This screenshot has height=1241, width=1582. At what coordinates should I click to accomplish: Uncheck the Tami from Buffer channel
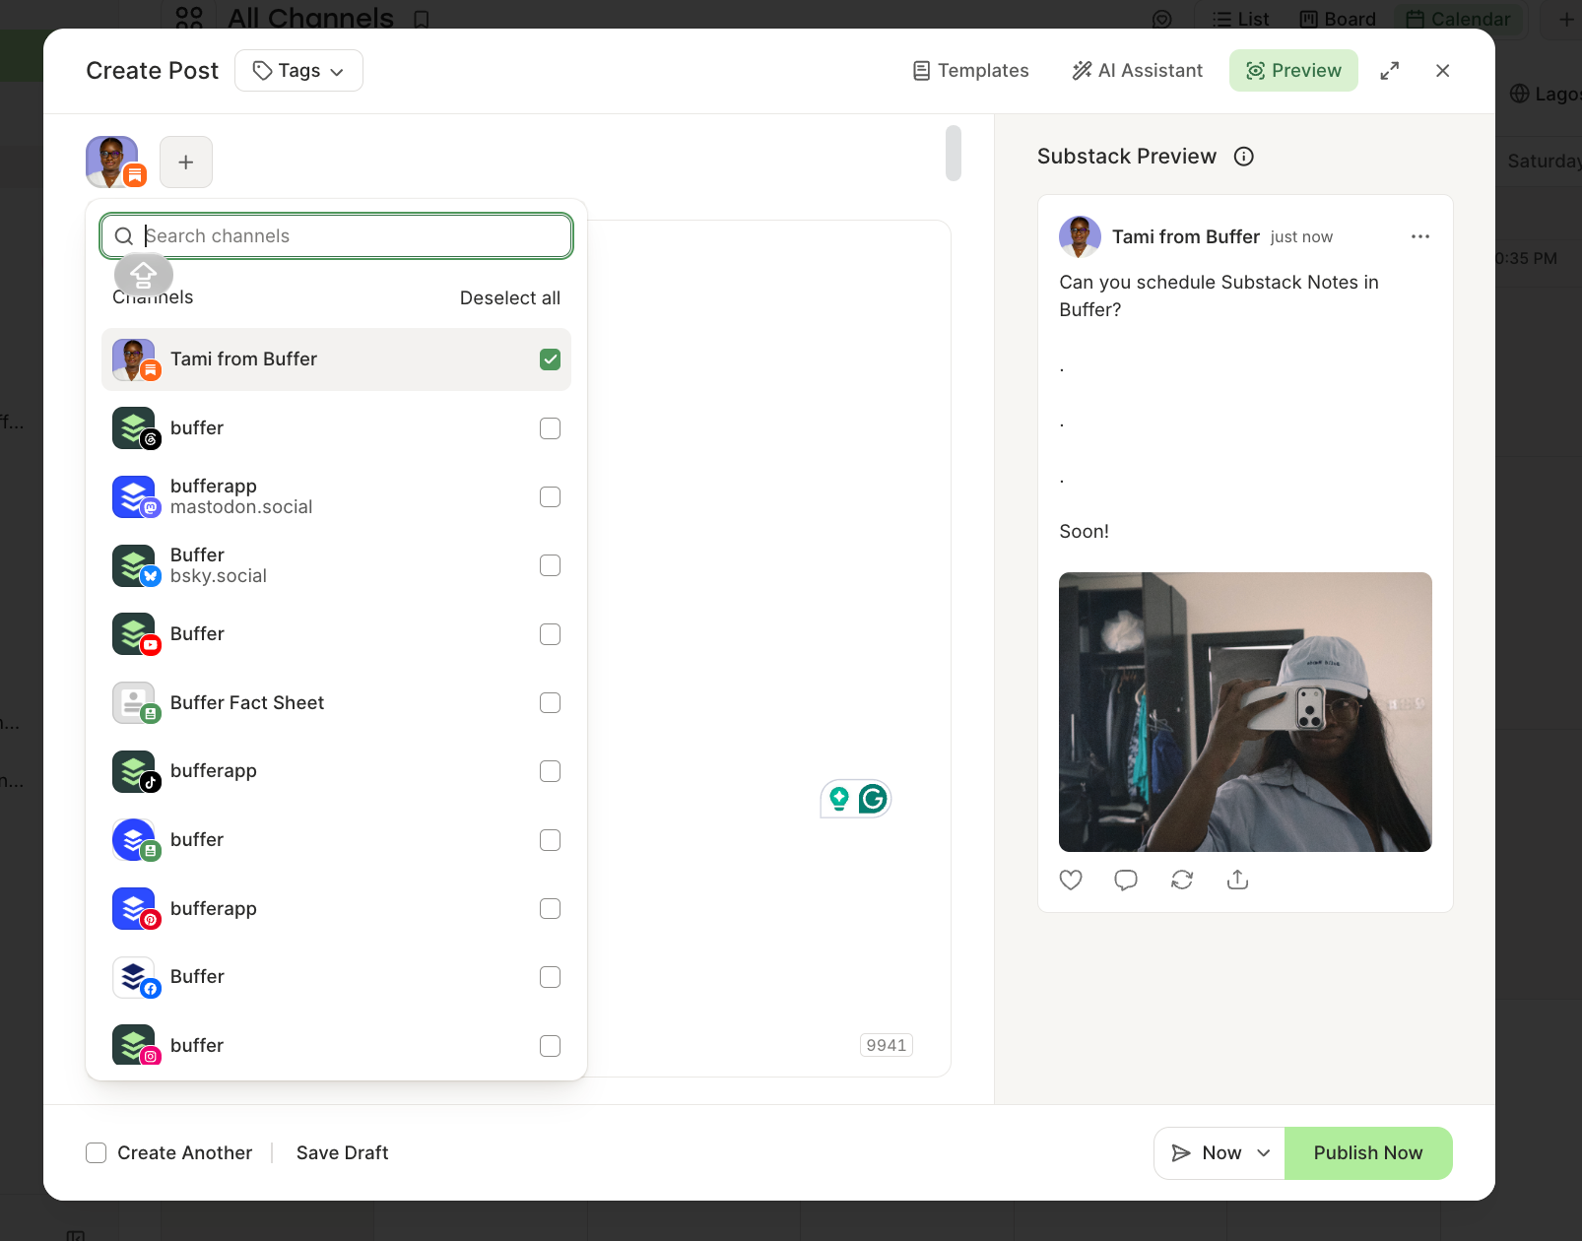(551, 359)
